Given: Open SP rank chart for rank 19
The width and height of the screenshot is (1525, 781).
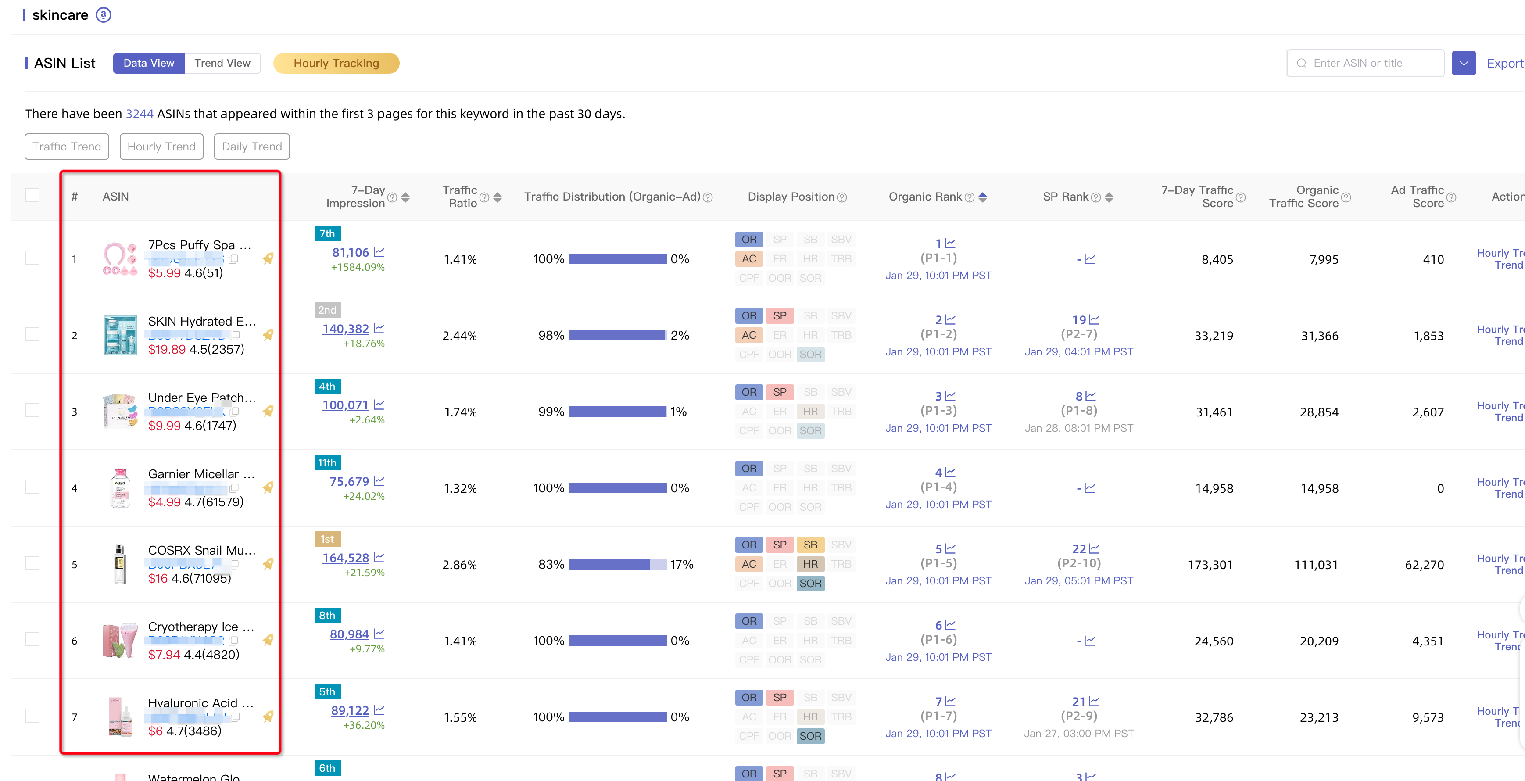Looking at the screenshot, I should pyautogui.click(x=1094, y=320).
